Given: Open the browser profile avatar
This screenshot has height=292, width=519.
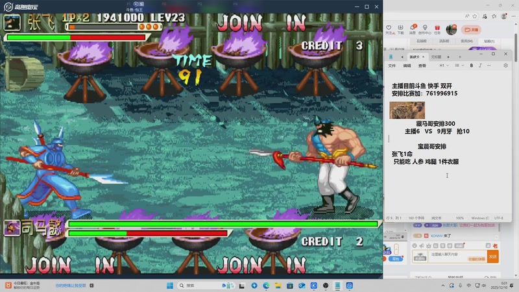Looking at the screenshot, I should tap(504, 16).
